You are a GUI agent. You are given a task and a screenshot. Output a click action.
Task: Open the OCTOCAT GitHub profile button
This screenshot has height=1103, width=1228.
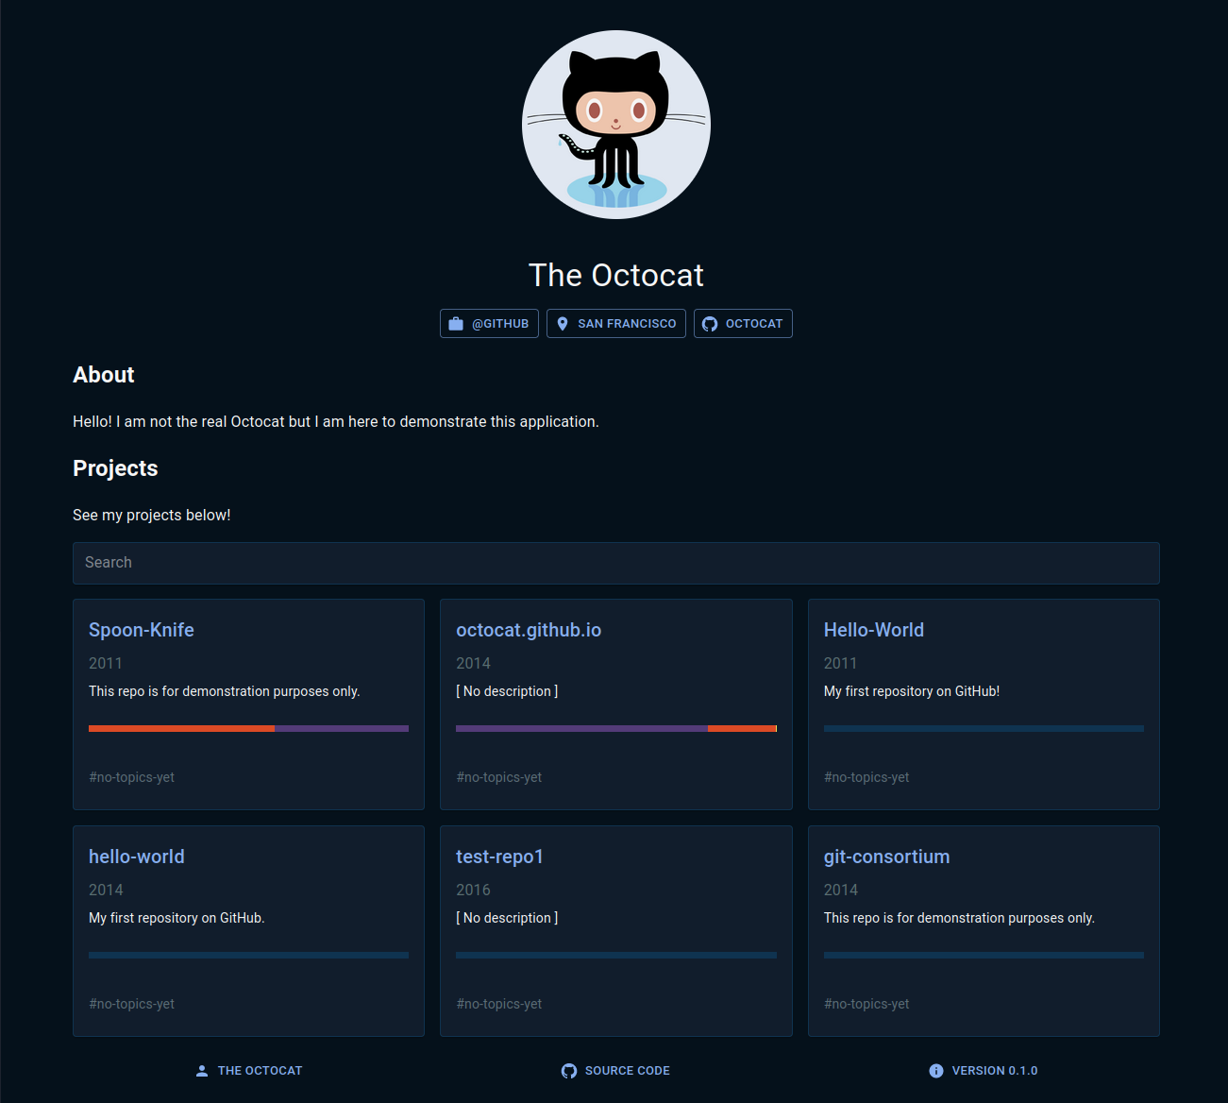click(x=743, y=324)
